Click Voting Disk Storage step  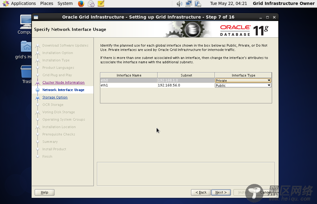pos(59,112)
